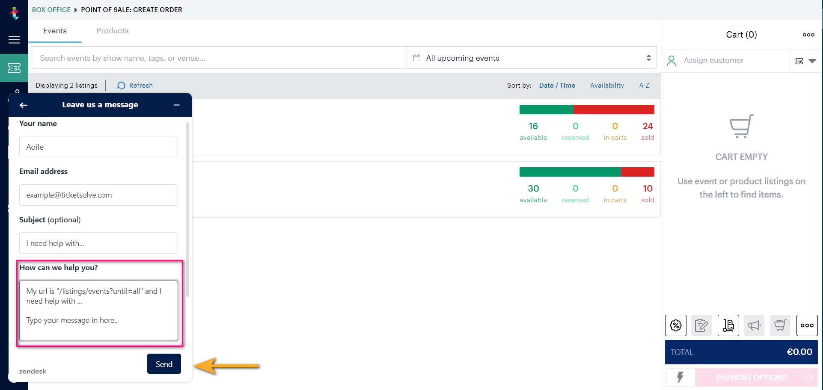This screenshot has height=390, width=823.
Task: Click the Displaying 2 listings text
Action: (x=67, y=86)
